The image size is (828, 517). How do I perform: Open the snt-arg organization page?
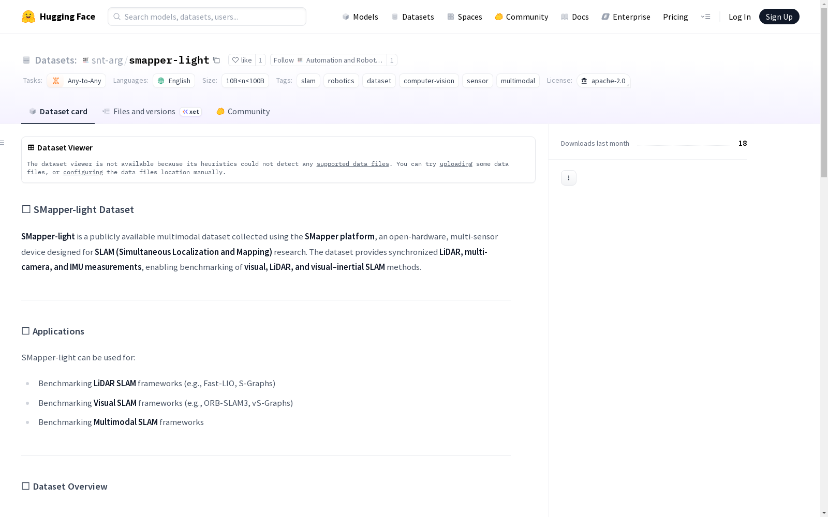pos(107,60)
